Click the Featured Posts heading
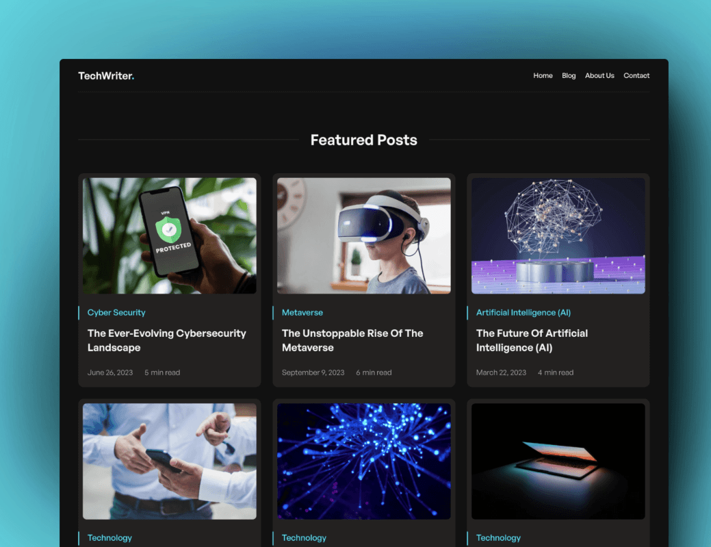711x547 pixels. tap(363, 140)
